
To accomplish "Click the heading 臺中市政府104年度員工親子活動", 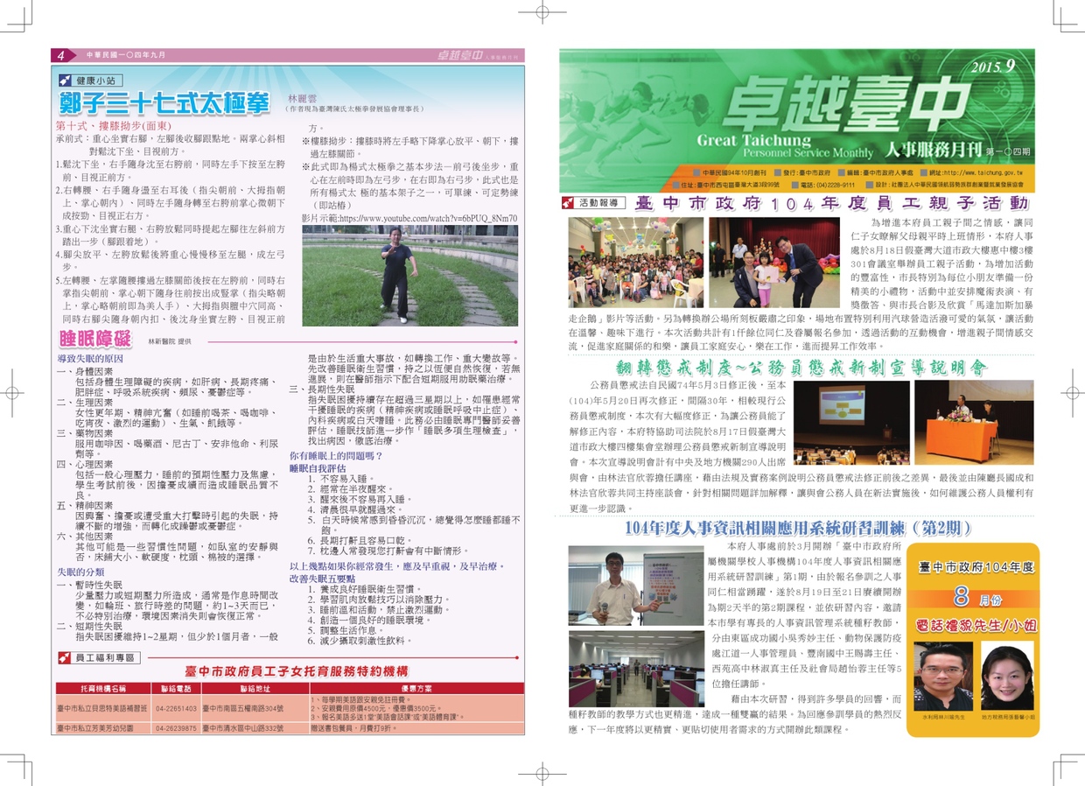I will [831, 203].
